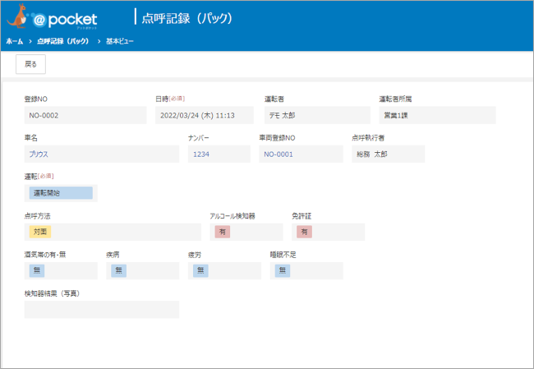Click the @pocket kangaroo logo
Screen dimensions: 534x369
click(x=52, y=17)
